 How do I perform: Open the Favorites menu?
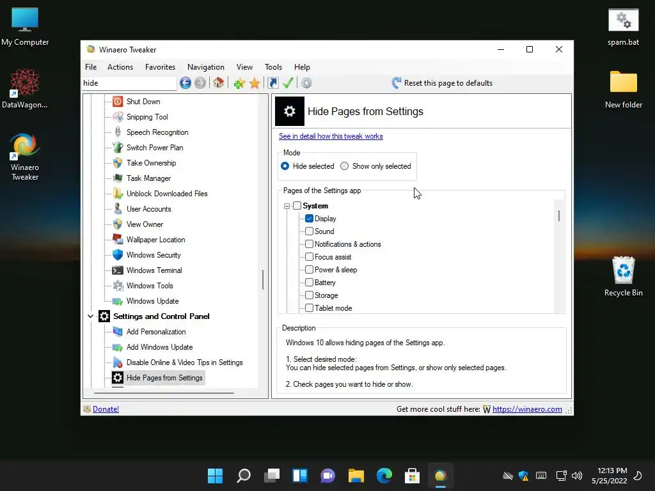[160, 66]
